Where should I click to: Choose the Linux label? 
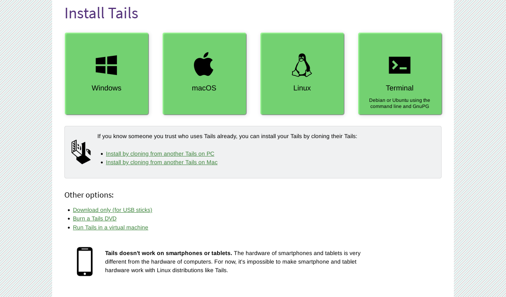point(302,88)
